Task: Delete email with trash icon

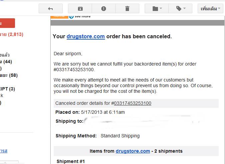Action: [127, 9]
